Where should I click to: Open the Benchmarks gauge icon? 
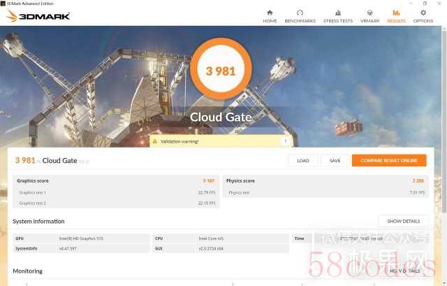(300, 13)
